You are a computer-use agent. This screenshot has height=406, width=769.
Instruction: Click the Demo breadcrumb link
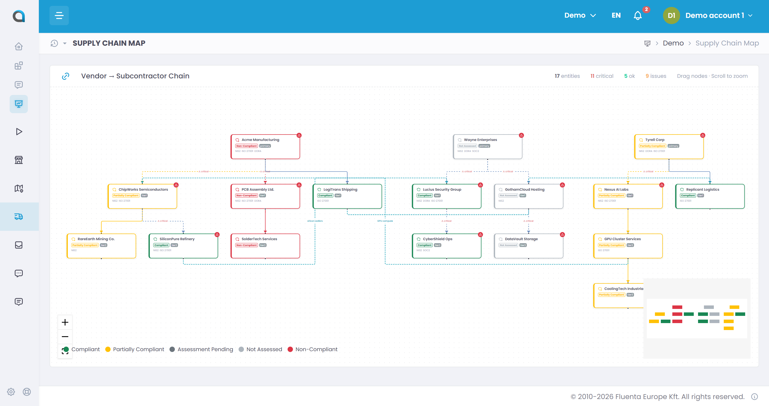(673, 43)
